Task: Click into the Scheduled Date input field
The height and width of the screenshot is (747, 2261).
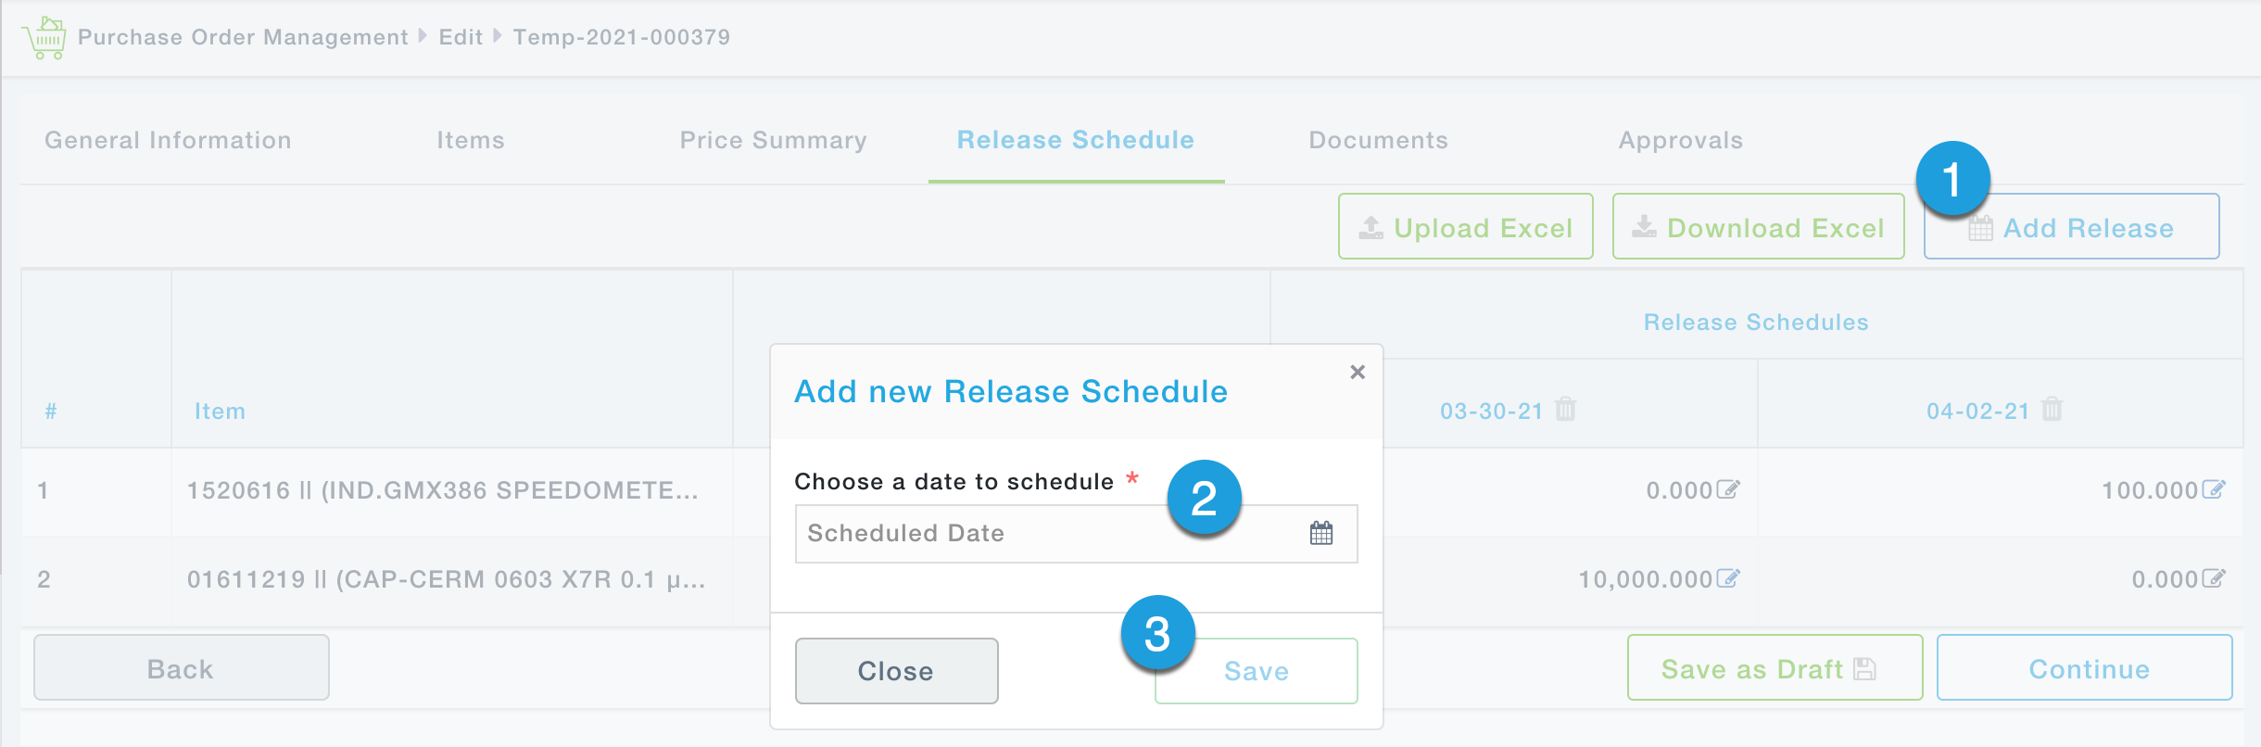Action: (x=1038, y=533)
